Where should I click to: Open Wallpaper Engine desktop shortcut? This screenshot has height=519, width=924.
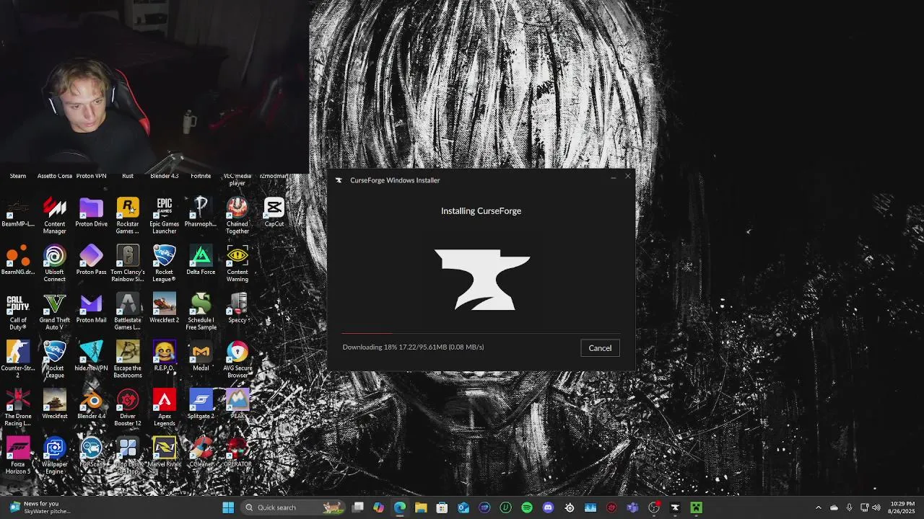point(54,456)
